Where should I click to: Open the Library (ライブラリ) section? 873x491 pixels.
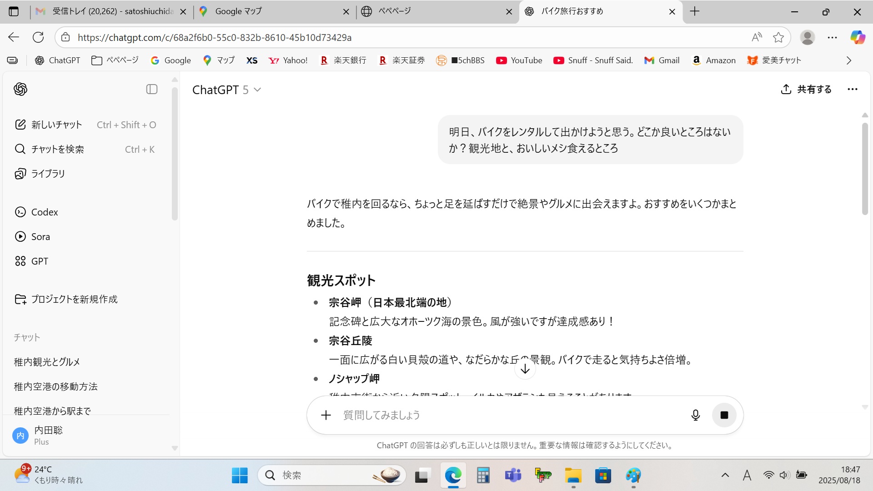[x=85, y=174]
